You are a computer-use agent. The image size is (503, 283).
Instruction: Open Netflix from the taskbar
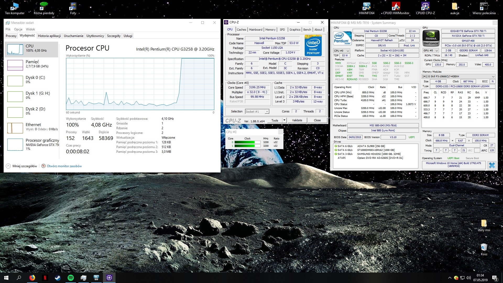click(x=45, y=278)
